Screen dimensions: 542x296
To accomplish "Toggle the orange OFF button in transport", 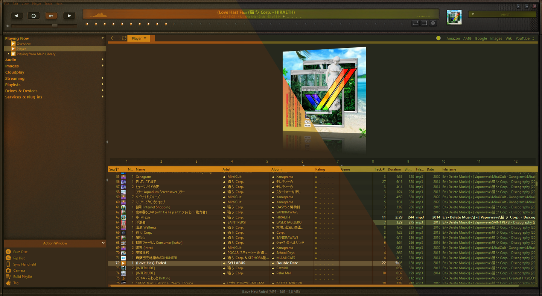I will (x=51, y=16).
